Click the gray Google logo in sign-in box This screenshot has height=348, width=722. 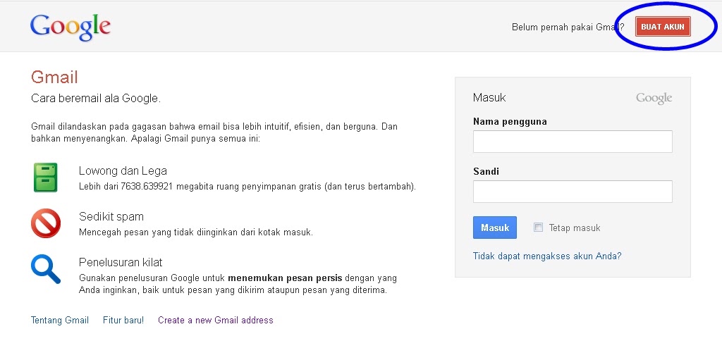pyautogui.click(x=654, y=98)
